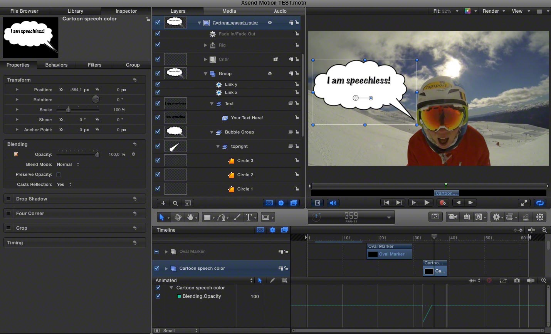
Task: Mute audio with the speaker icon
Action: click(333, 203)
